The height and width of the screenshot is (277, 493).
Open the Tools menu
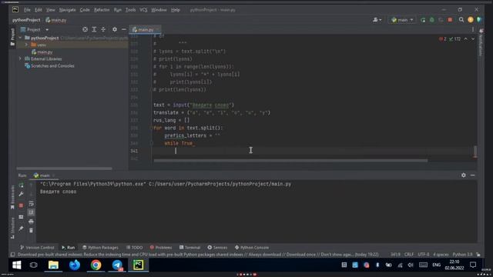point(130,10)
